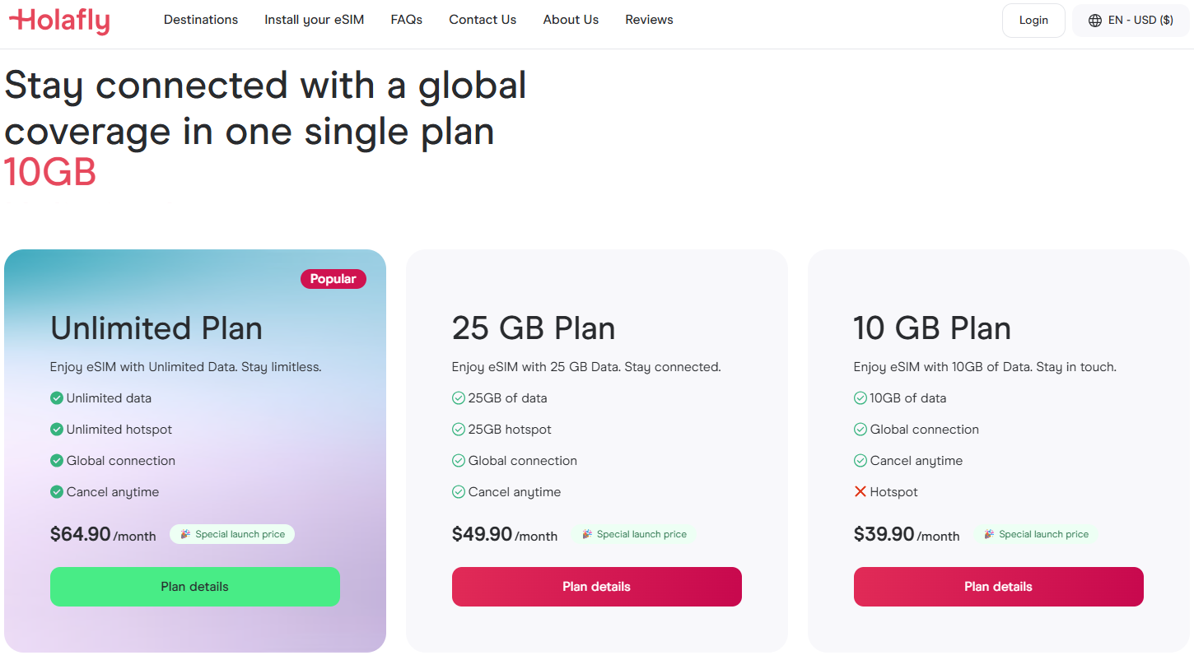This screenshot has height=660, width=1194.
Task: Click the party icon in Unlimited Plan's launch badge
Action: point(185,534)
